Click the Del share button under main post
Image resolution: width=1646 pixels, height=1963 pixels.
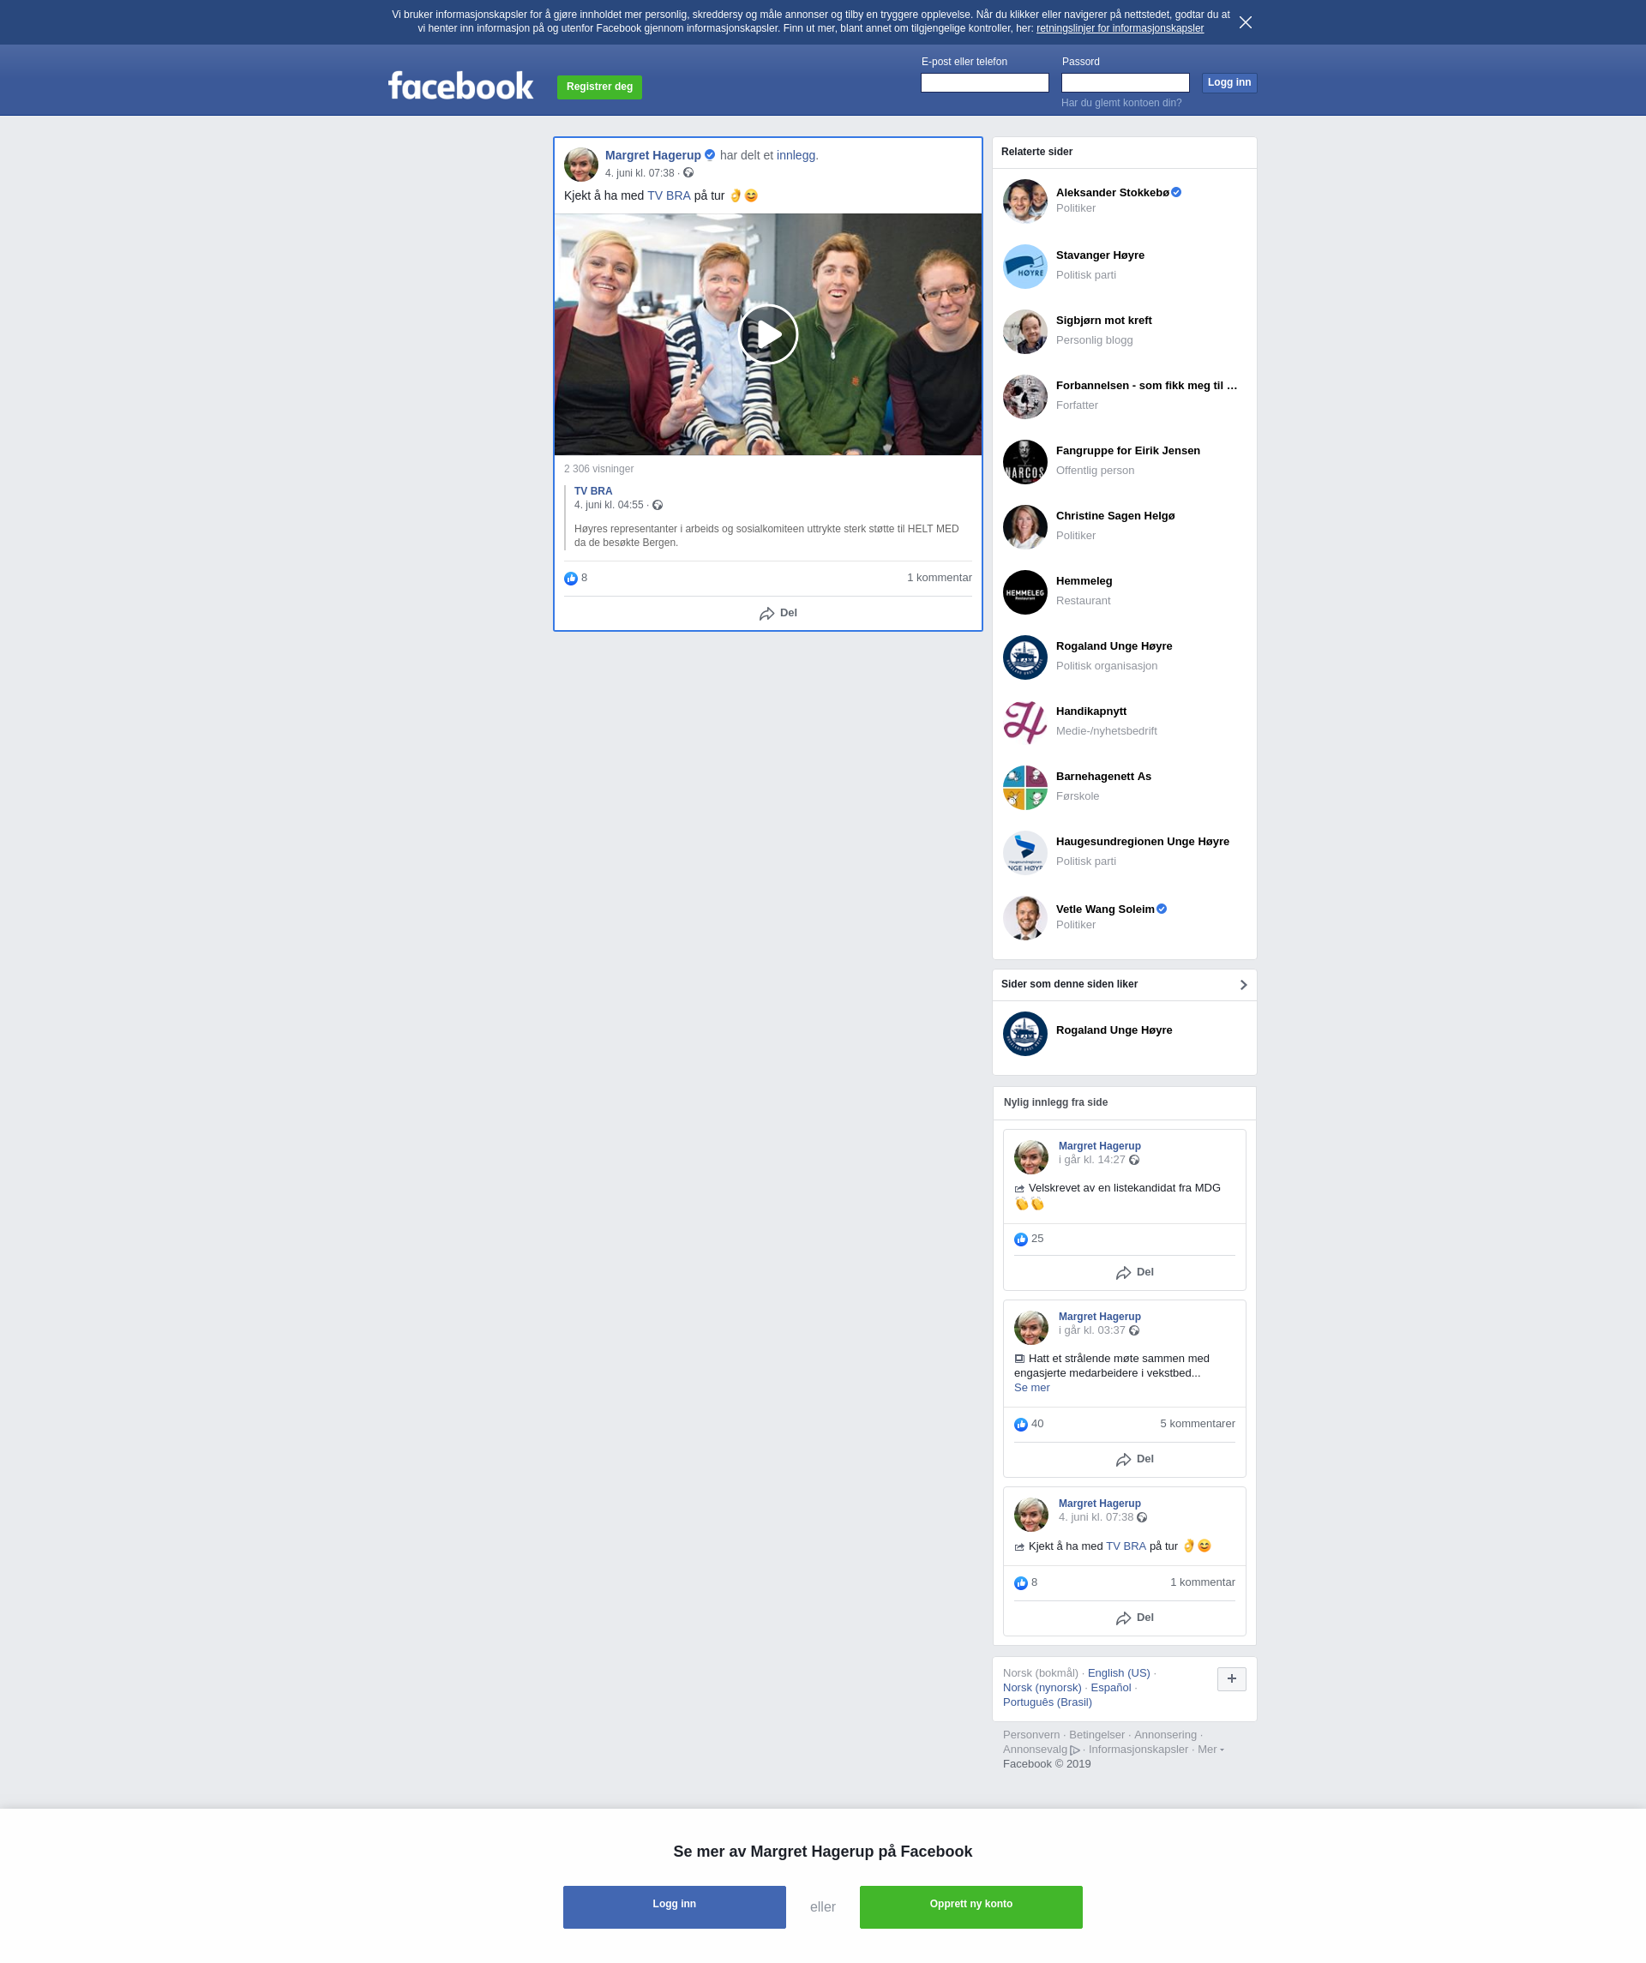778,613
